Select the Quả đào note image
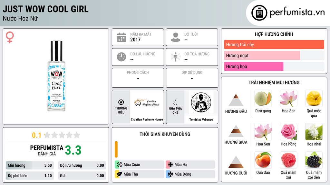Viewport: 330px width, 185px height. 263,160
